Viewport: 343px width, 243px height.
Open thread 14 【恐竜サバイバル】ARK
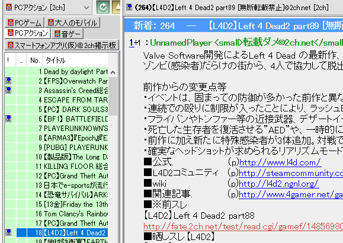(76, 195)
